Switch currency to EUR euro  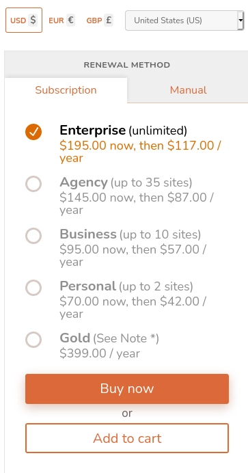(61, 21)
